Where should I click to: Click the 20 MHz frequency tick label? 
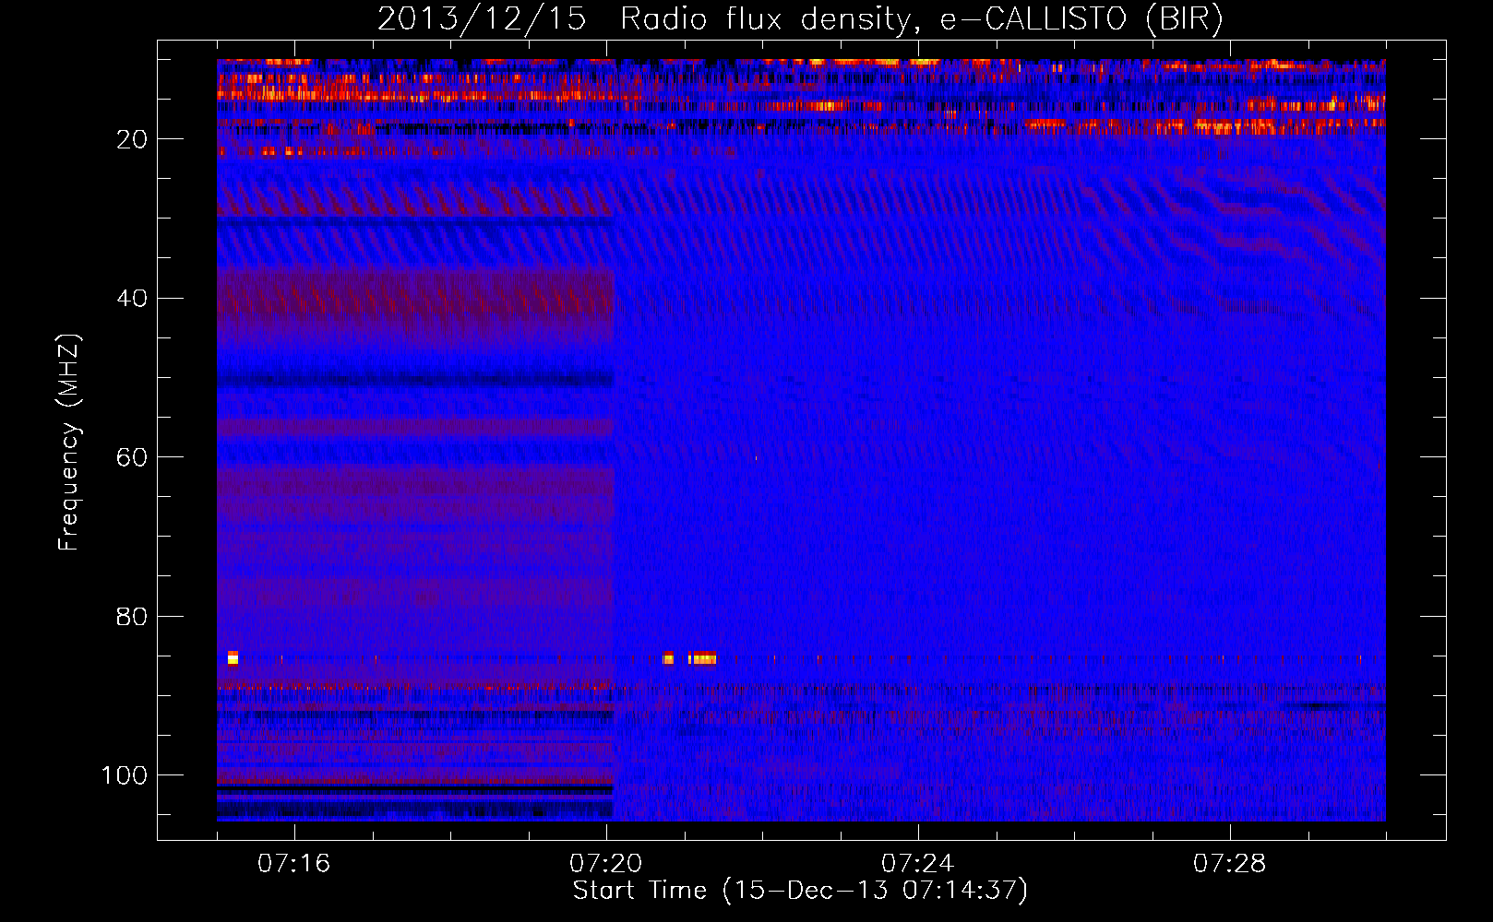pos(132,139)
